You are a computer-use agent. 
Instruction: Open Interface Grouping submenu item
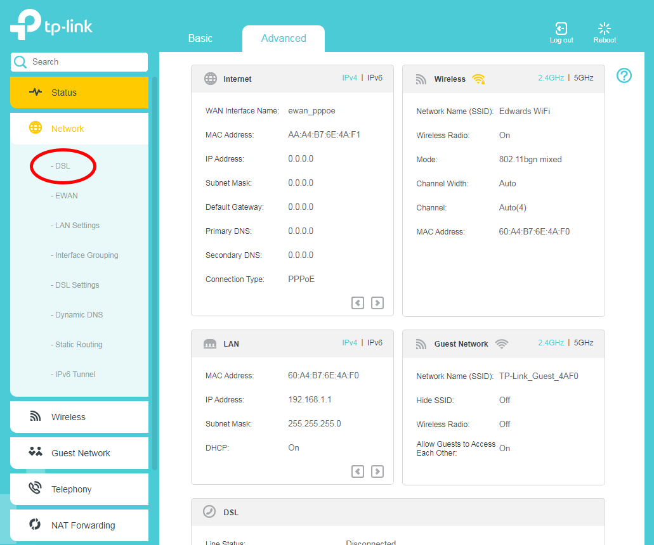pos(84,255)
